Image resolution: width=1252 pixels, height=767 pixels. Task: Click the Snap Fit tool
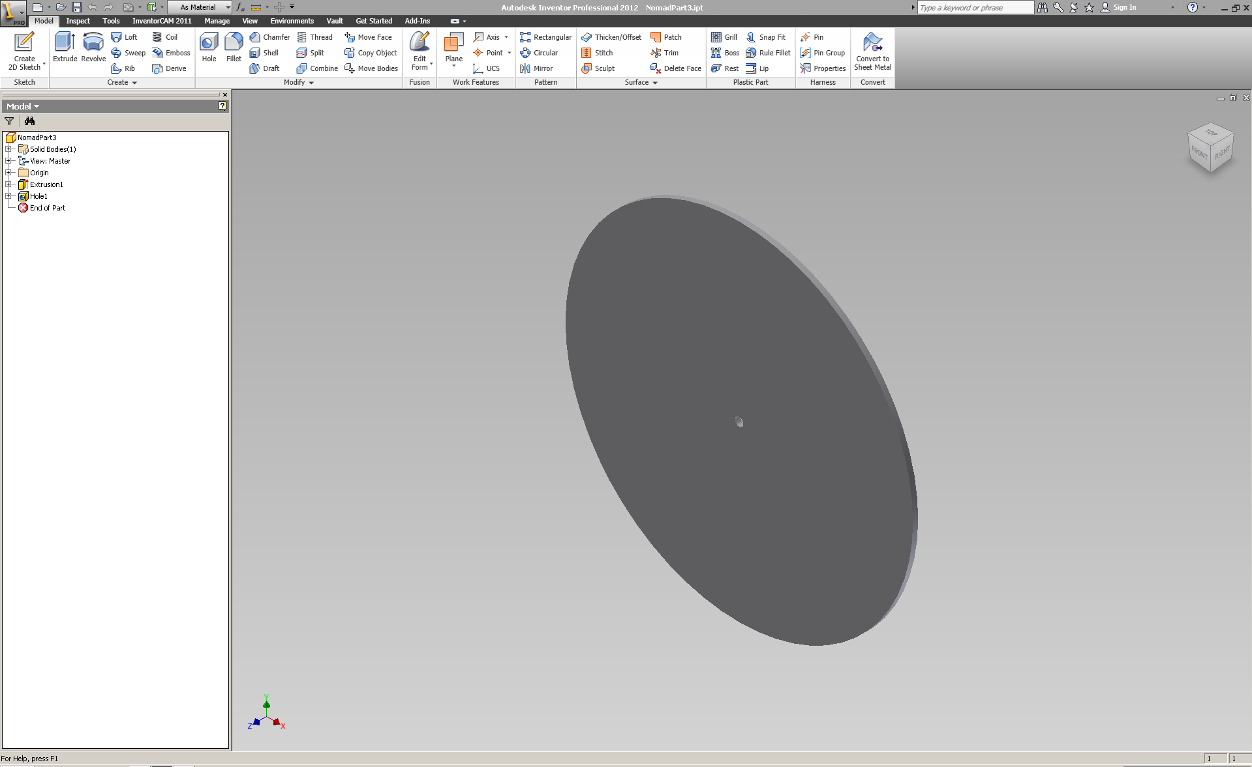(x=766, y=37)
